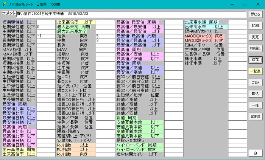Select the 最高値・最安値 周期 input field

coord(174,22)
